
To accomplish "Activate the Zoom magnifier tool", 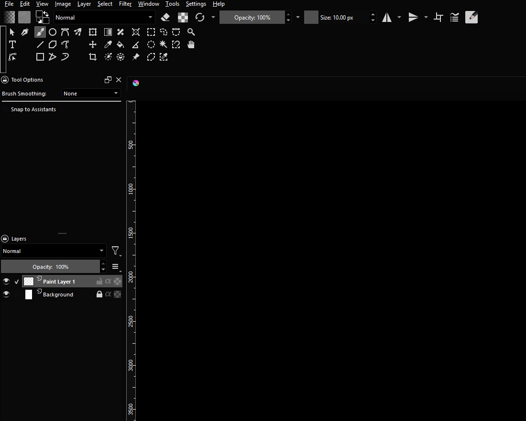I will (191, 32).
